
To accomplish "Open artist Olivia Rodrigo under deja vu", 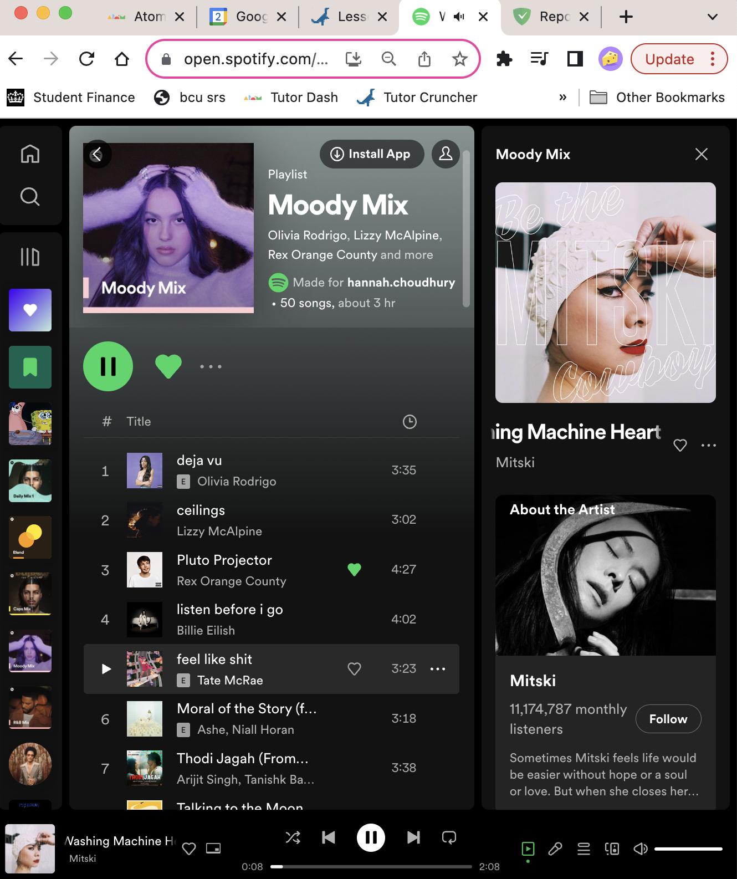I will point(237,481).
